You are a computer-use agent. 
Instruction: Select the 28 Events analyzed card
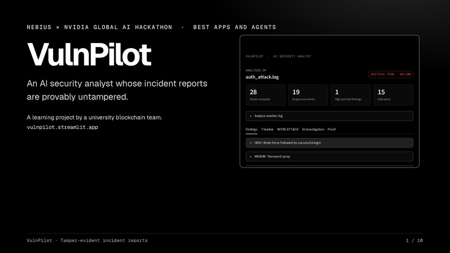click(x=265, y=95)
